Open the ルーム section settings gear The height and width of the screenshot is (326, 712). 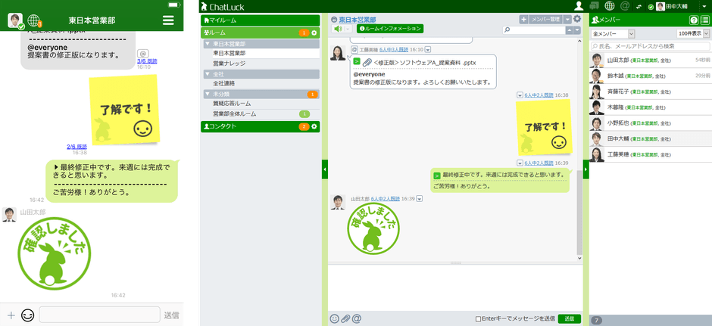(314, 33)
